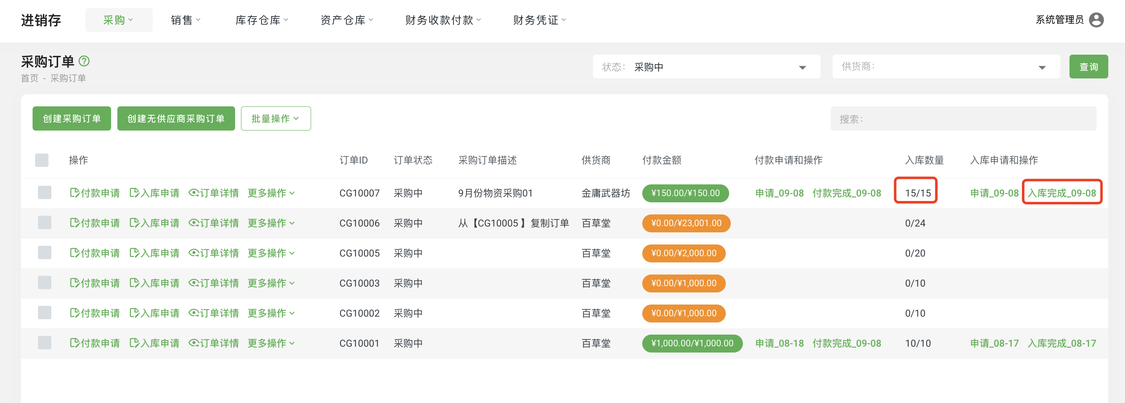Toggle the select-all checkbox in table header
The image size is (1125, 403).
pyautogui.click(x=42, y=160)
